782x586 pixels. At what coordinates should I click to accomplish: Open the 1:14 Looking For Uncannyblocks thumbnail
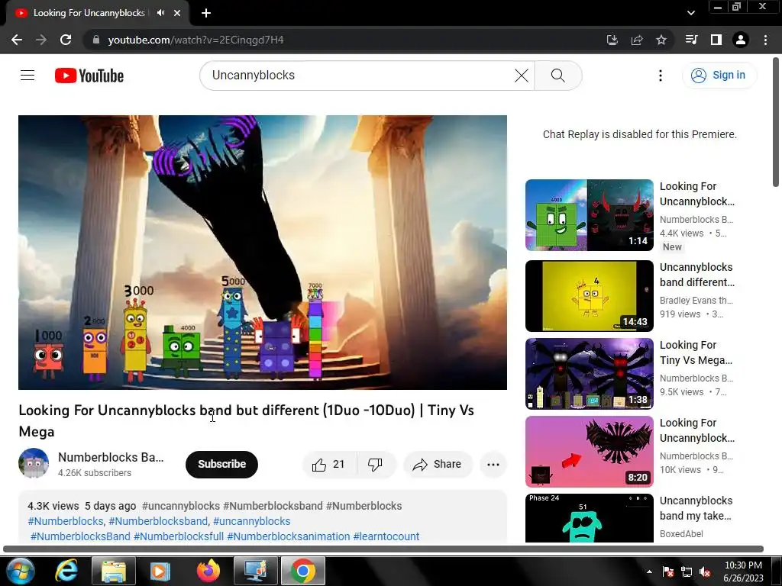[589, 214]
